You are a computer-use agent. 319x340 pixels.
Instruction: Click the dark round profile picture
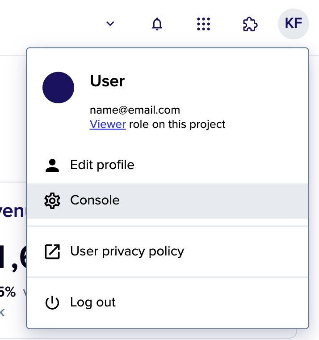tap(58, 88)
